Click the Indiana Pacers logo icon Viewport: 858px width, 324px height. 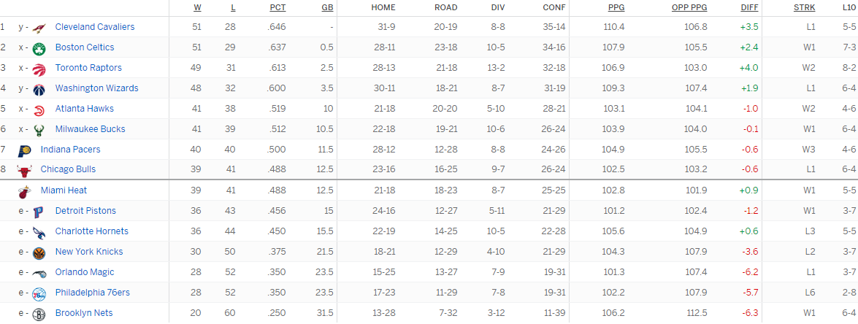[x=25, y=150]
